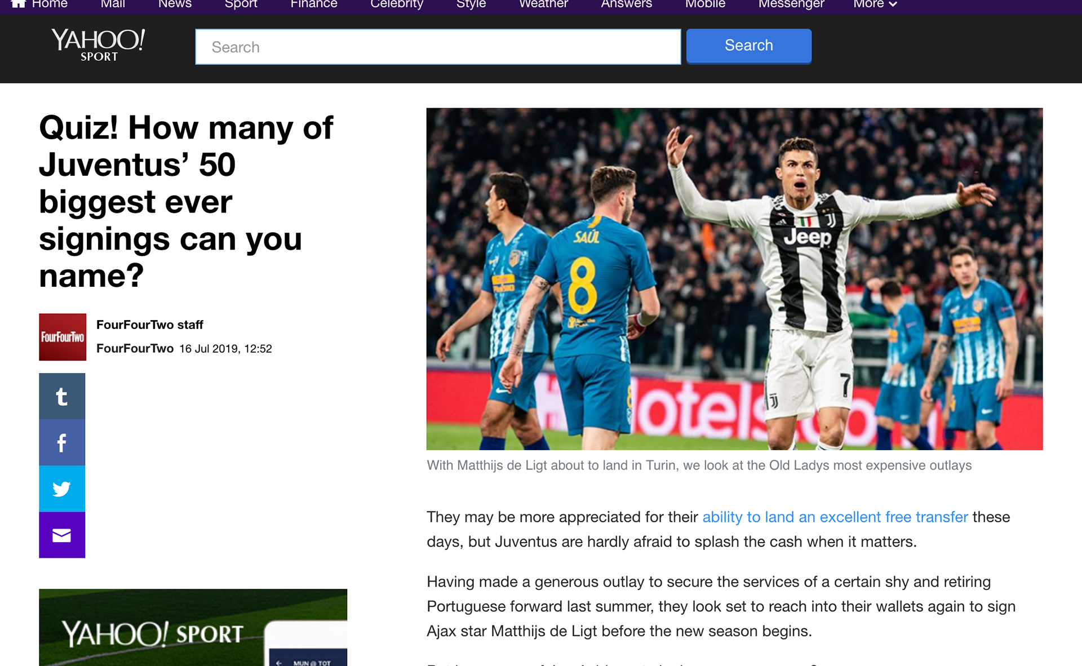1082x666 pixels.
Task: Focus the Search input field
Action: [x=438, y=47]
